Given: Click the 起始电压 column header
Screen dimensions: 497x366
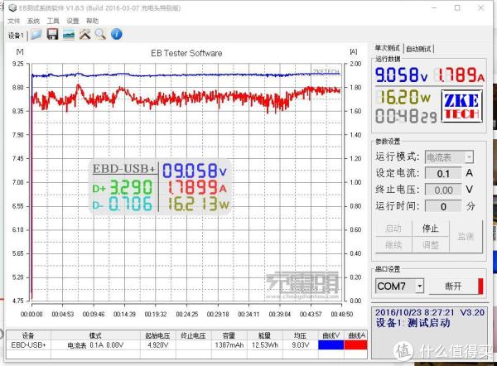Looking at the screenshot, I should pyautogui.click(x=158, y=335).
